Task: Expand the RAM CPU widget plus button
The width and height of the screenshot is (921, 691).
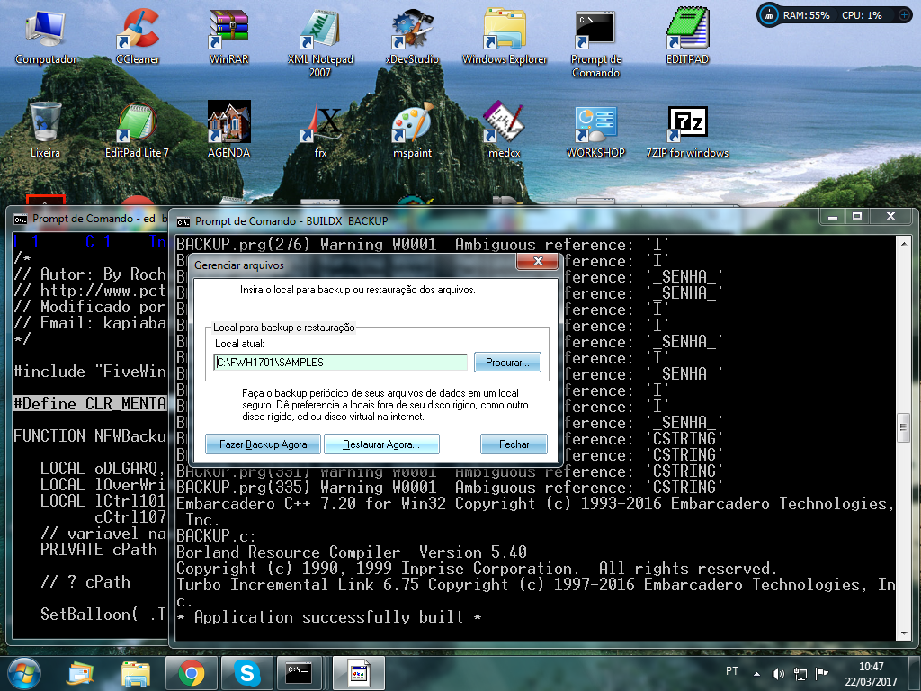Action: pyautogui.click(x=905, y=14)
